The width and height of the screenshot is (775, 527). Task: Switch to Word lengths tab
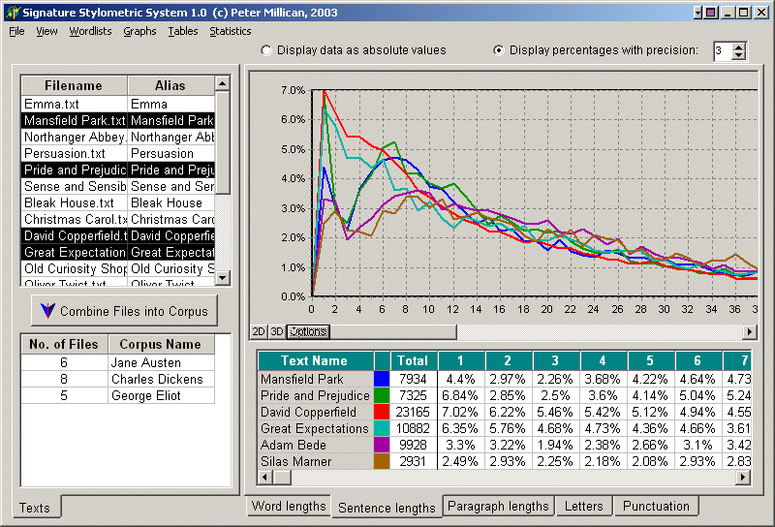tap(289, 506)
